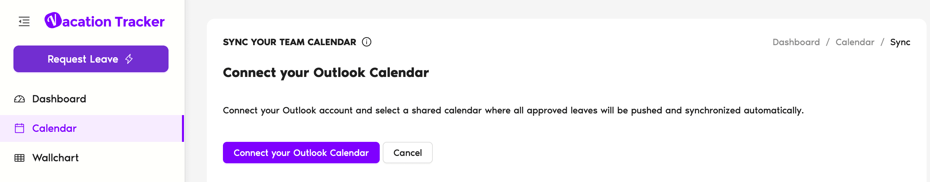Select the Calendar sidebar menu item
Image resolution: width=930 pixels, height=182 pixels.
click(x=54, y=128)
